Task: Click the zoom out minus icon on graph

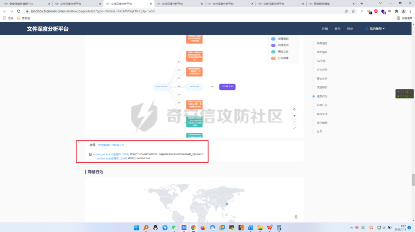Action: click(x=294, y=122)
